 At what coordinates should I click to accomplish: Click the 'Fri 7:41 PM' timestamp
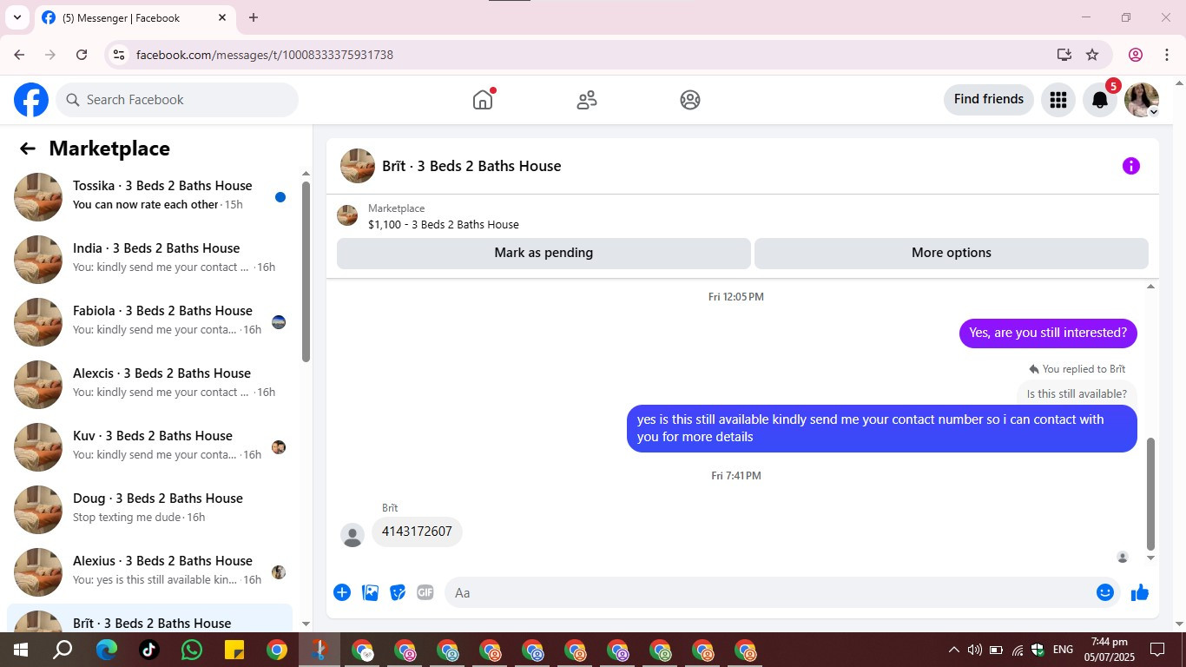(x=736, y=476)
